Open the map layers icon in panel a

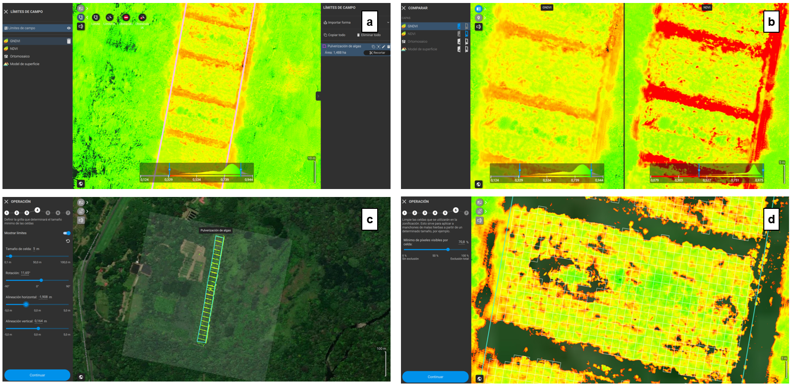click(81, 8)
